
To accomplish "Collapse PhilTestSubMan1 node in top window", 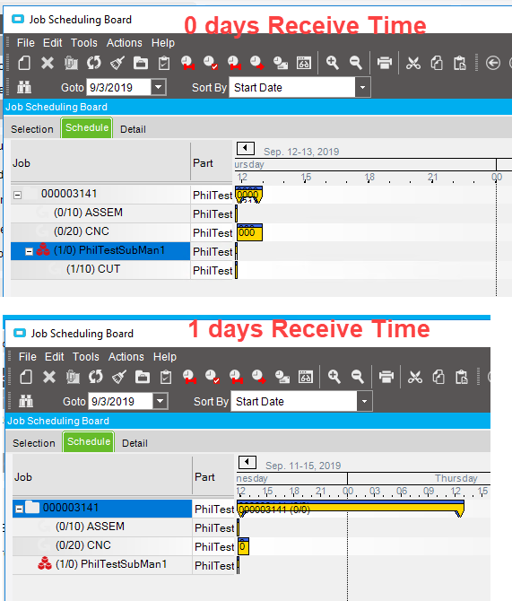I will coord(29,251).
